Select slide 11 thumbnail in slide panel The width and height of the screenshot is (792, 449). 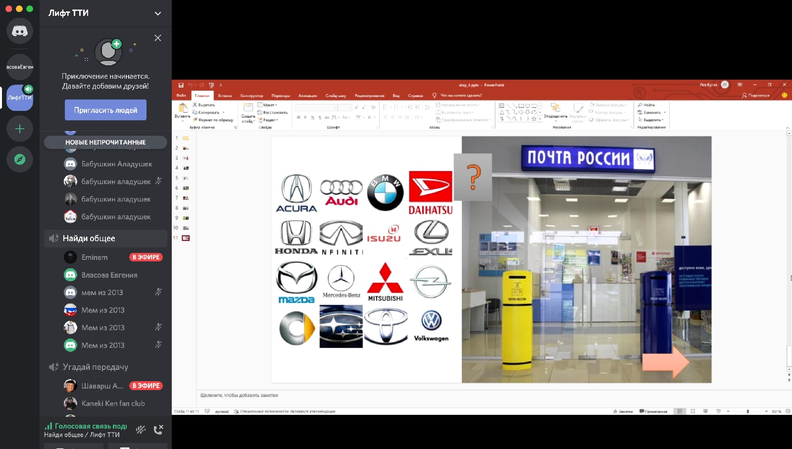point(186,238)
